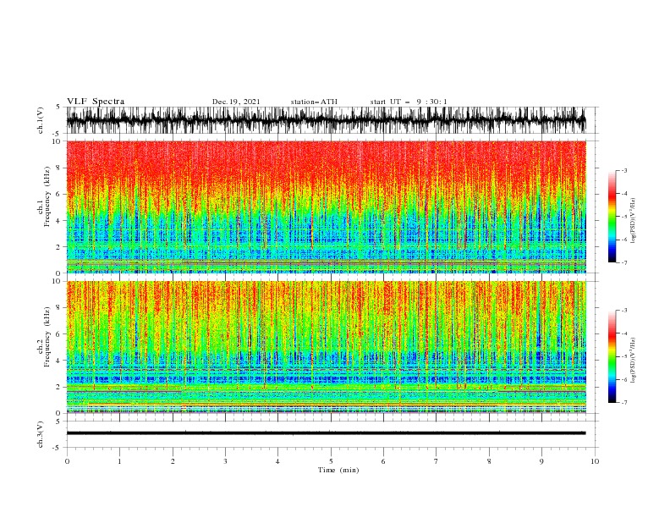Click the '-7' label on lower colorbar

[x=623, y=403]
